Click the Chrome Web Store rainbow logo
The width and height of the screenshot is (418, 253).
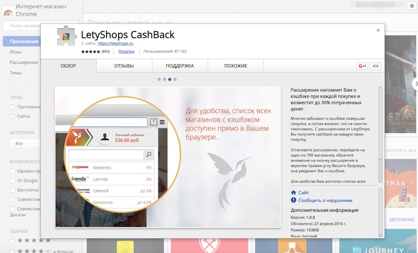[x=8, y=12]
